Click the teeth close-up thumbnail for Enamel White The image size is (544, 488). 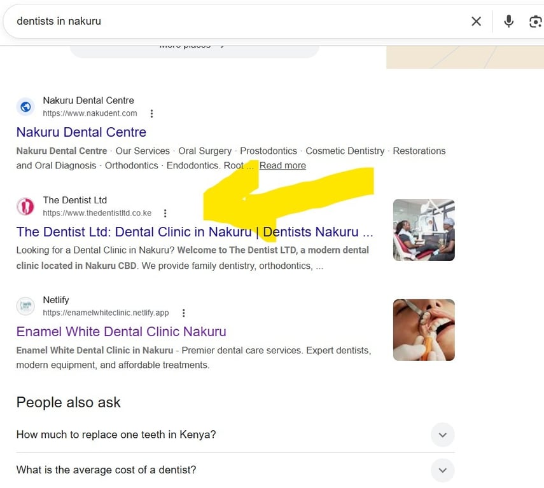coord(424,330)
